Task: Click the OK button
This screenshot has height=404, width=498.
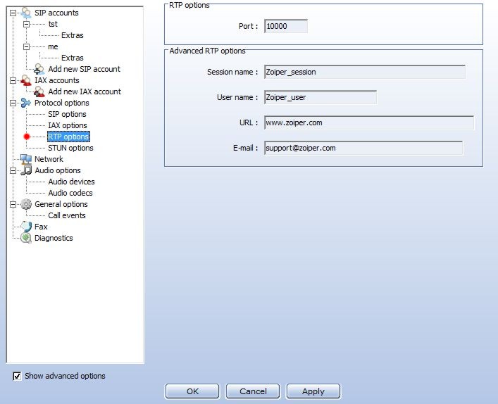Action: [x=192, y=391]
